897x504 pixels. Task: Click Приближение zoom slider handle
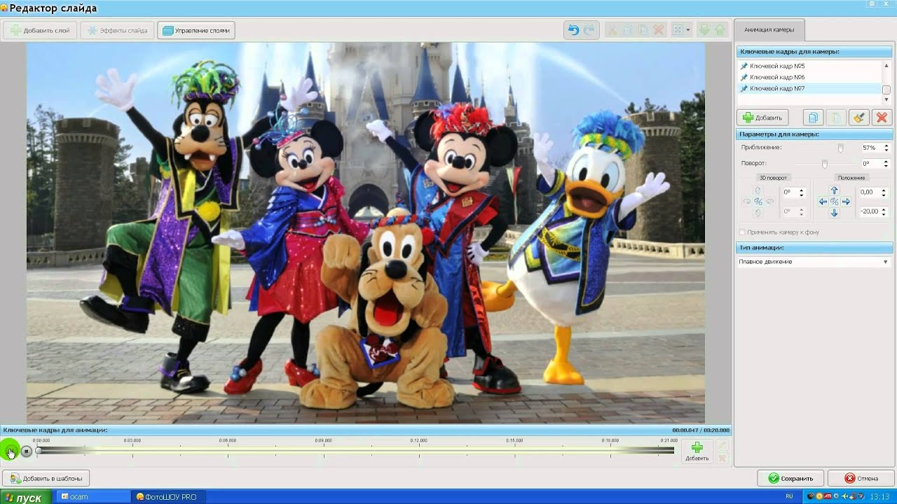pyautogui.click(x=840, y=148)
